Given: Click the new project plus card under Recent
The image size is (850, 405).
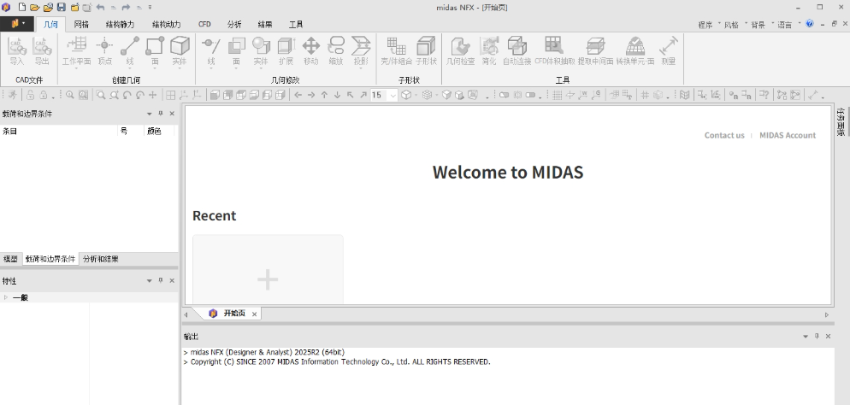Looking at the screenshot, I should (268, 270).
